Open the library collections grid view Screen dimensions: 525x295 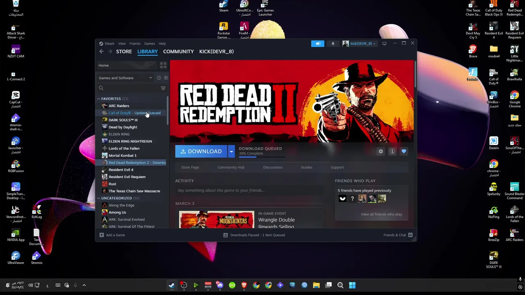click(163, 66)
